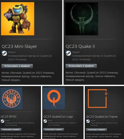This screenshot has width=124, height=139.
Task: Click the QC23 QuakeCon Frame item title
Action: pyautogui.click(x=102, y=117)
